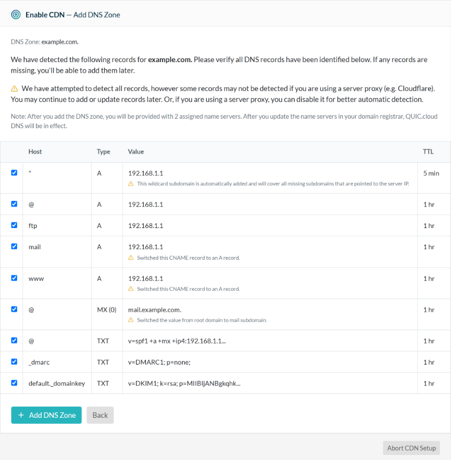Uncheck the ftp record checkbox

14,225
